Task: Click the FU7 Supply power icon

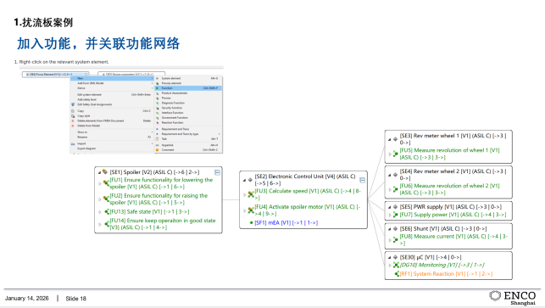Action: [x=396, y=215]
